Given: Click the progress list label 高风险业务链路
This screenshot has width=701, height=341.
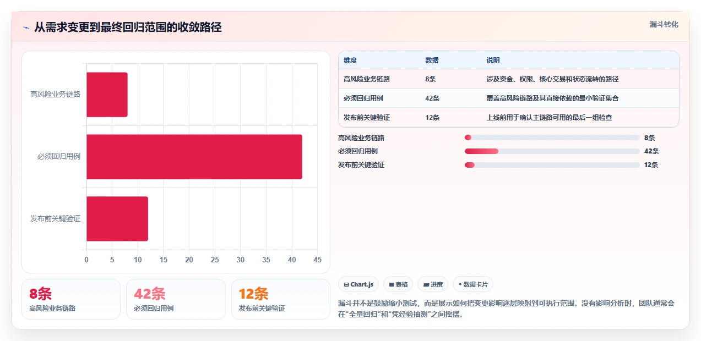Looking at the screenshot, I should click(x=361, y=137).
